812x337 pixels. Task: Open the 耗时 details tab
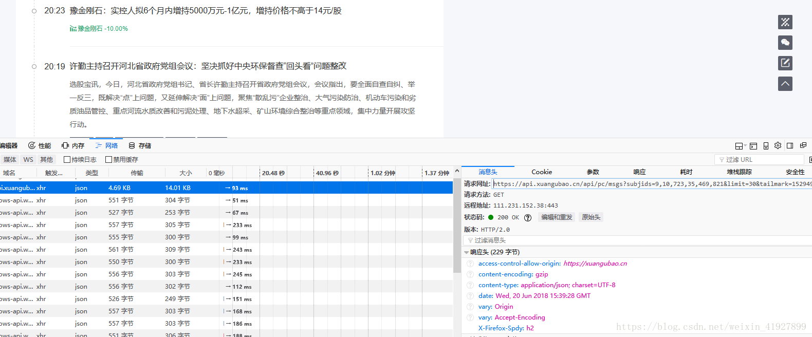point(686,172)
